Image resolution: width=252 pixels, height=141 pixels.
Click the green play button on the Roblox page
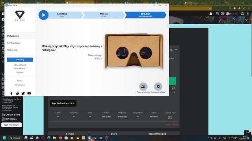[173, 81]
